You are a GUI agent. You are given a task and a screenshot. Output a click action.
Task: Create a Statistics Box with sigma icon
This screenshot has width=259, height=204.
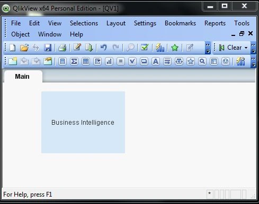[x=74, y=61]
